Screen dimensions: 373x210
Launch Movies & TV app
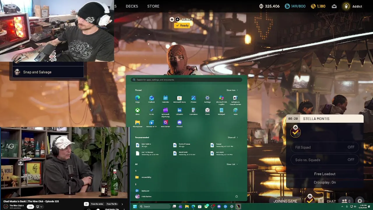pyautogui.click(x=152, y=124)
